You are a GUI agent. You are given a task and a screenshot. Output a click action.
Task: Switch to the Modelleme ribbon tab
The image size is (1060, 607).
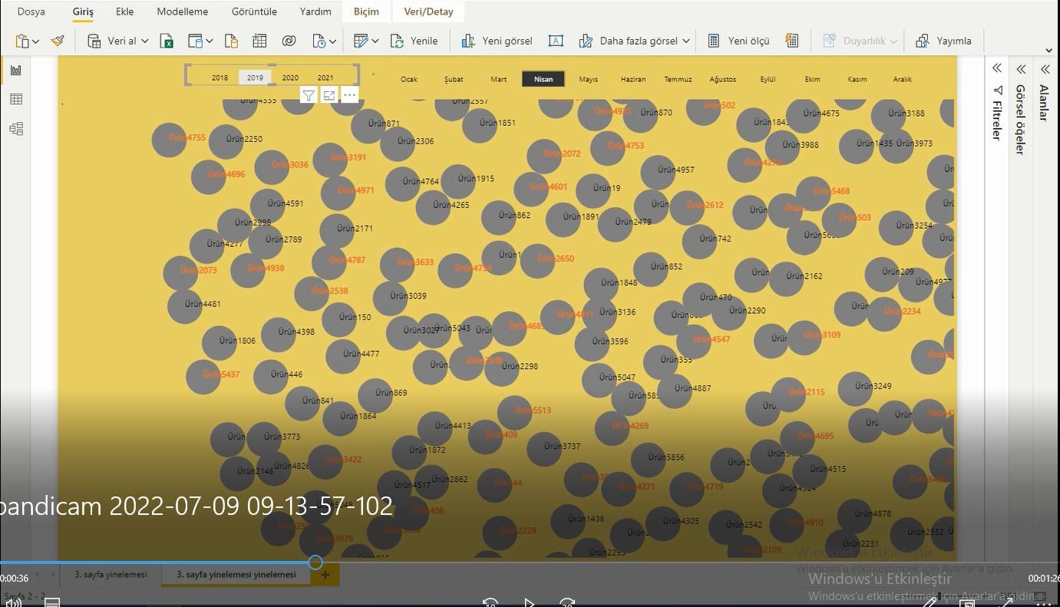coord(183,12)
